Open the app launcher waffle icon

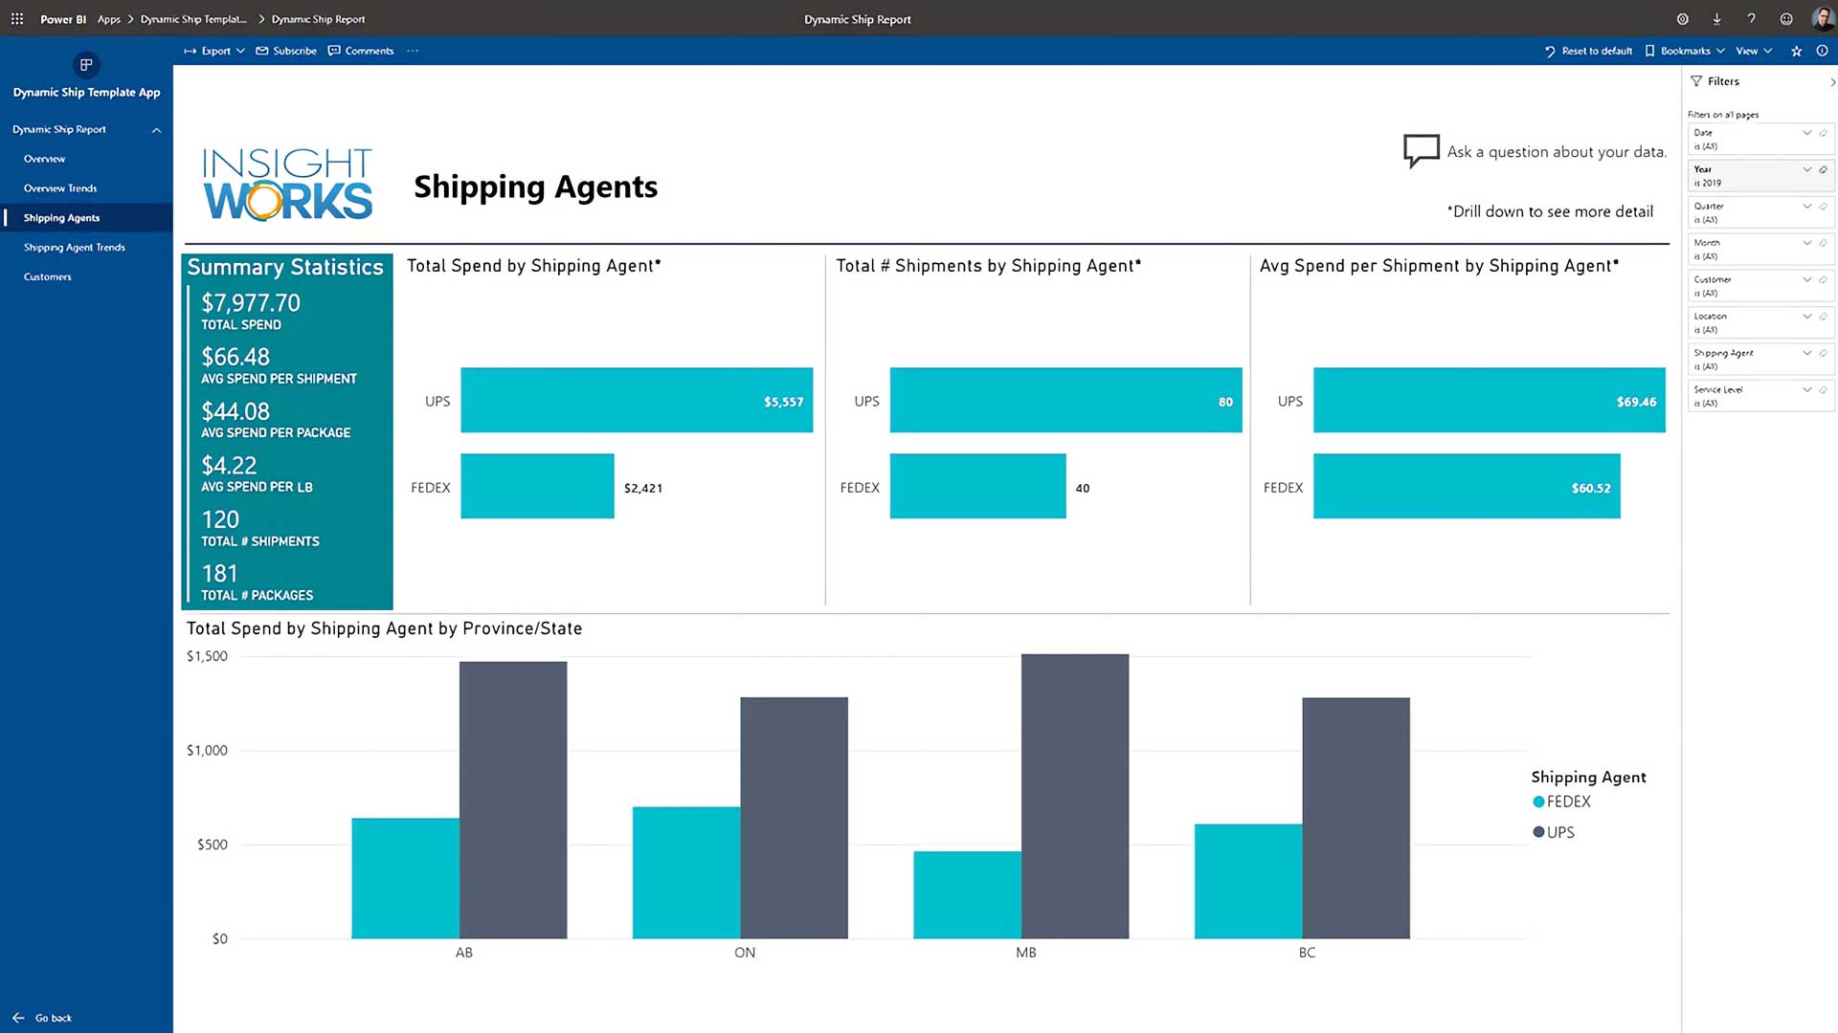[17, 19]
